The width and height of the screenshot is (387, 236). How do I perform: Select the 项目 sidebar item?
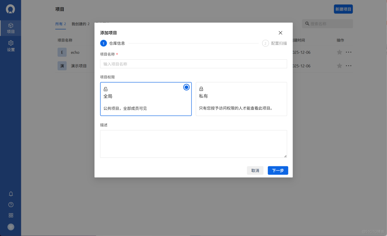11,28
